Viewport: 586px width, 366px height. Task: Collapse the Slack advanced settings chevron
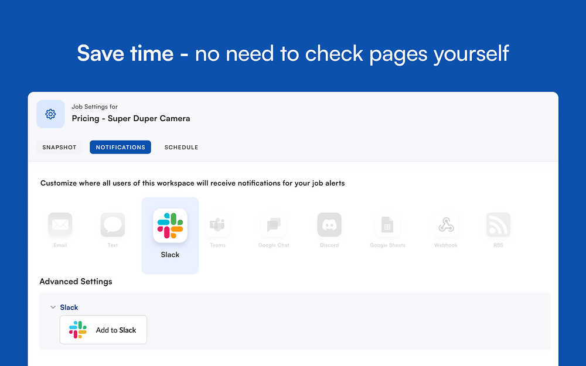pos(53,307)
